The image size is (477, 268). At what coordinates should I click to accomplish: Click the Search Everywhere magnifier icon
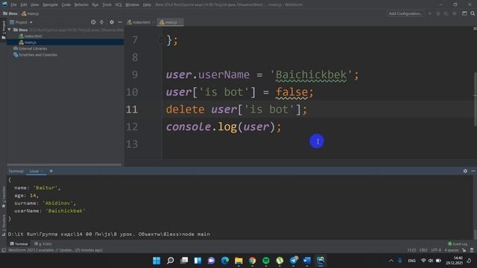point(473,13)
